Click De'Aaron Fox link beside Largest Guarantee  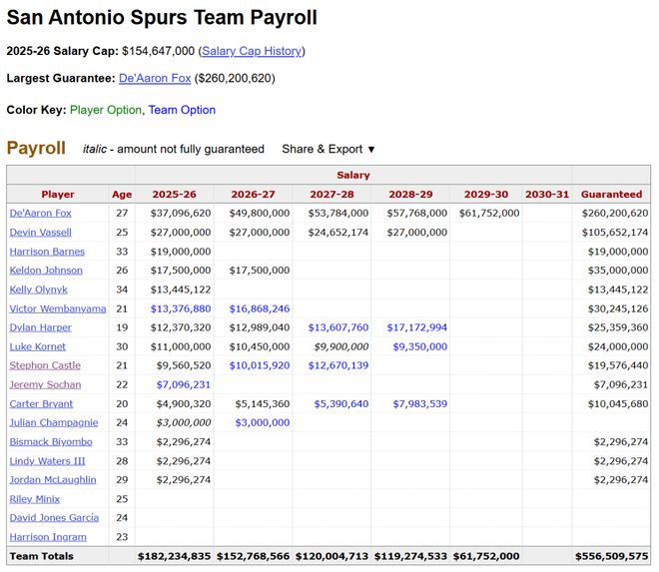tap(154, 78)
